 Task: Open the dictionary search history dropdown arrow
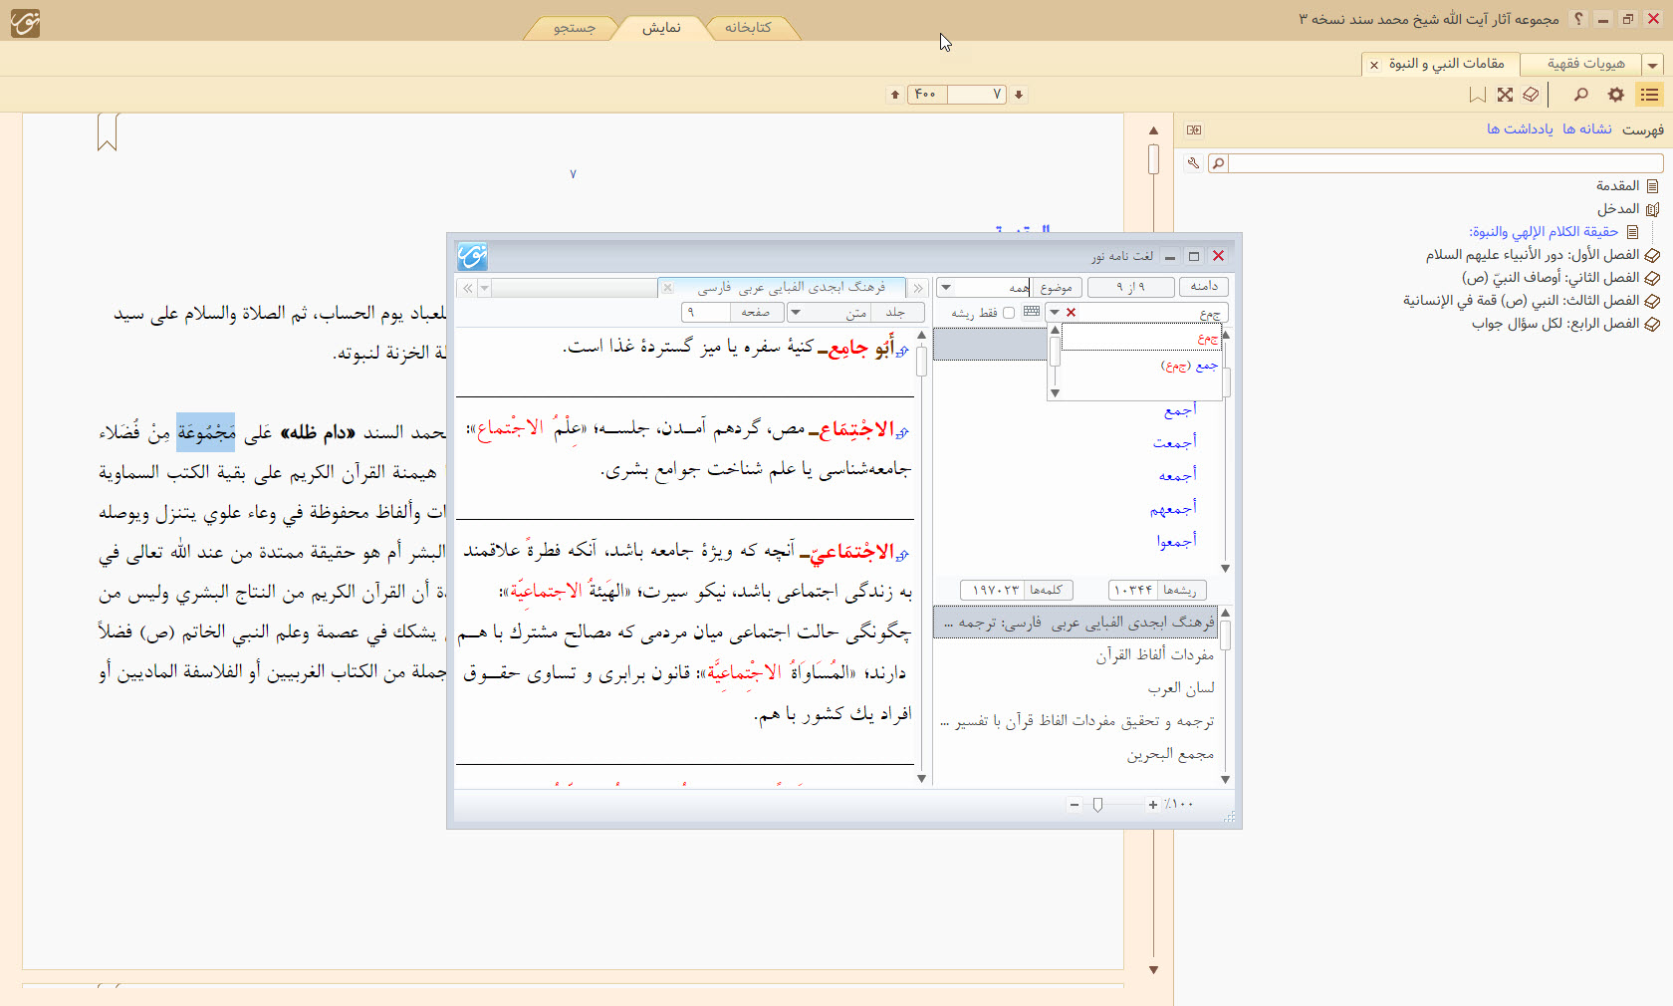(1055, 313)
